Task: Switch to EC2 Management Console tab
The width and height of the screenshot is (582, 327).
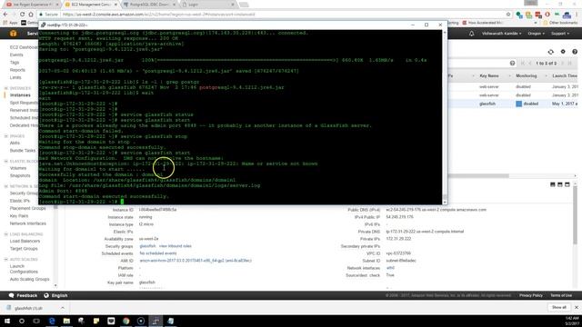Action: click(91, 5)
